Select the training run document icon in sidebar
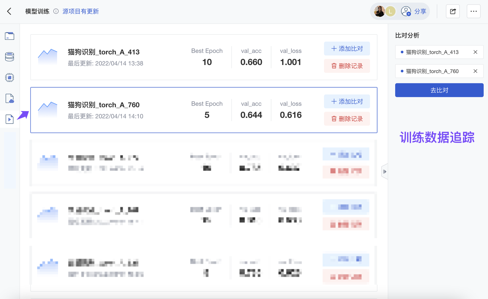 [9, 119]
